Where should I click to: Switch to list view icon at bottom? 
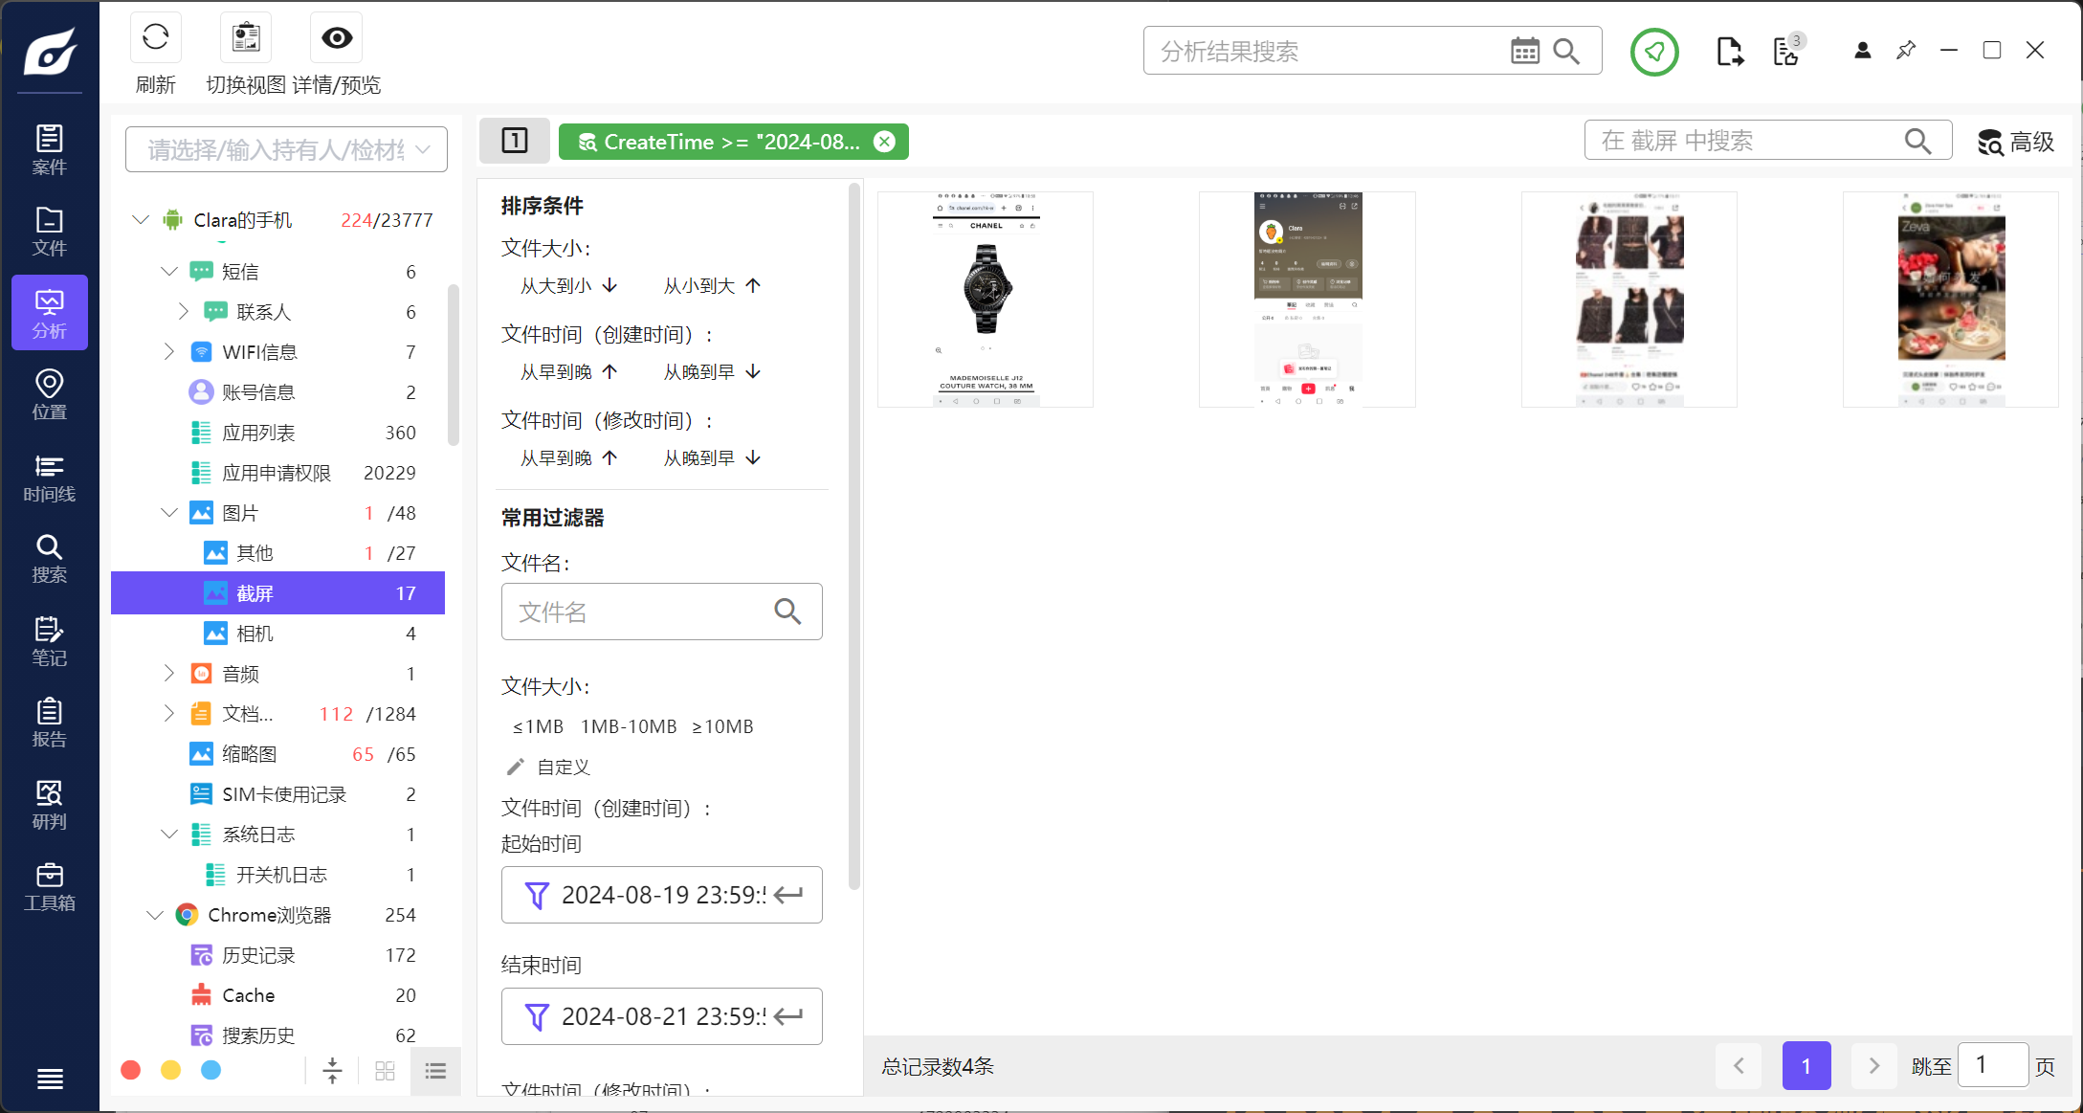[435, 1071]
